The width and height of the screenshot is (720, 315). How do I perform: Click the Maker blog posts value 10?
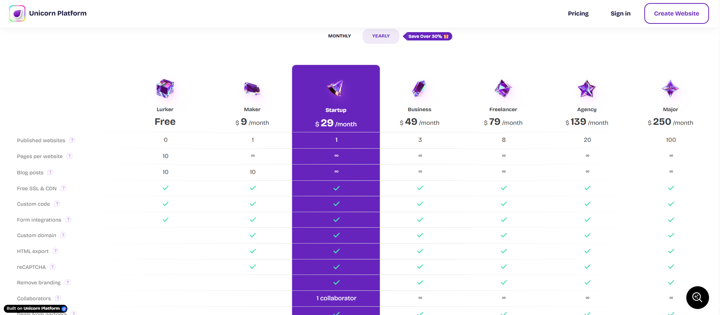pos(252,172)
